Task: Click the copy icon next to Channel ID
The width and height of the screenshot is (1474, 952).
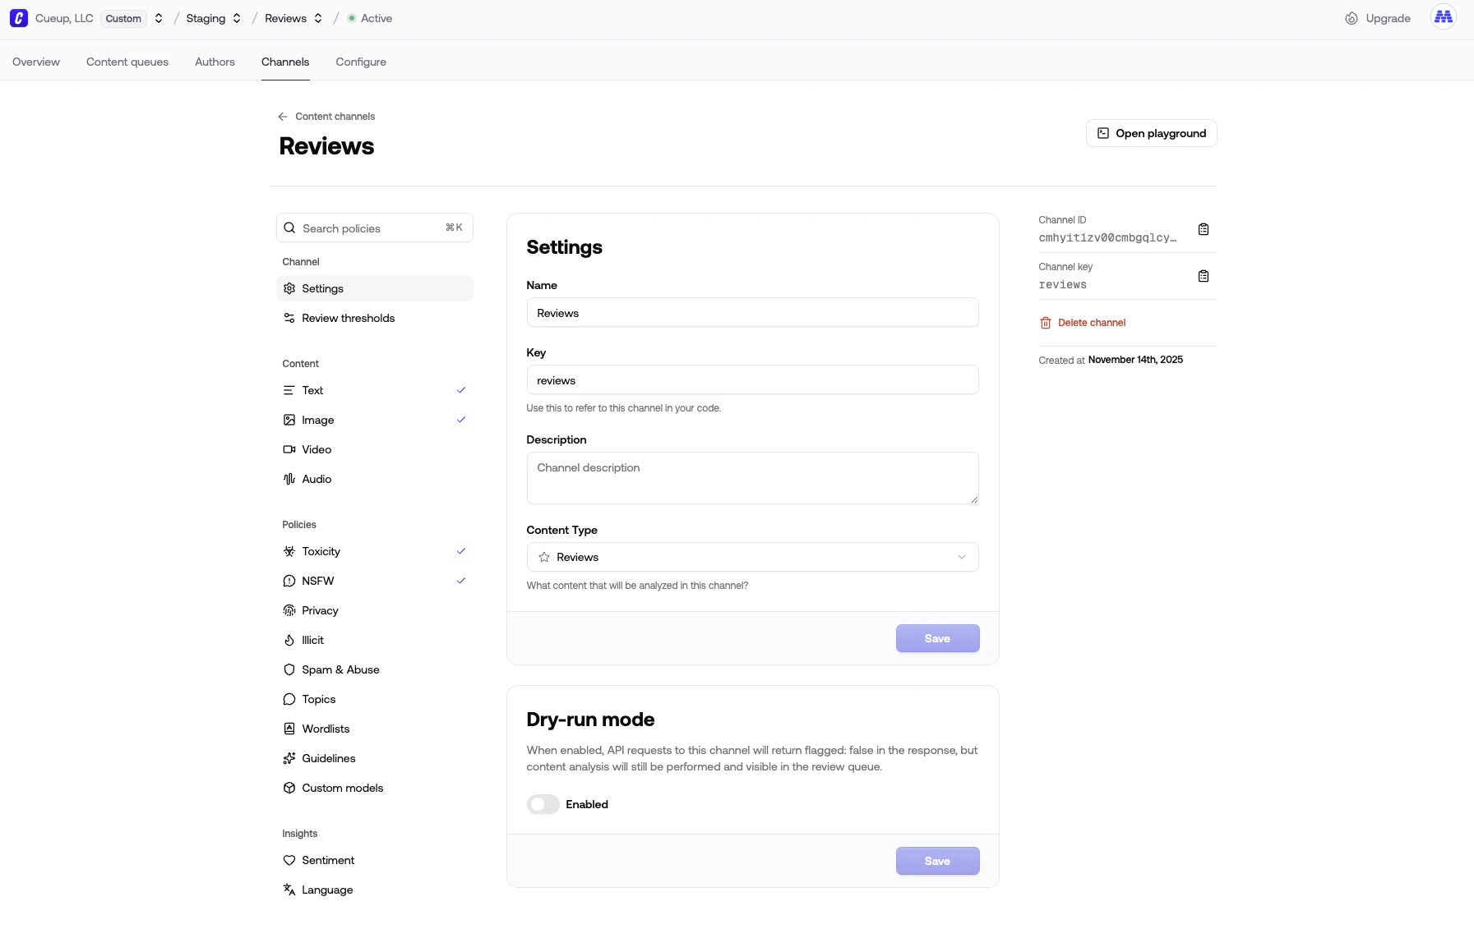Action: [x=1203, y=229]
